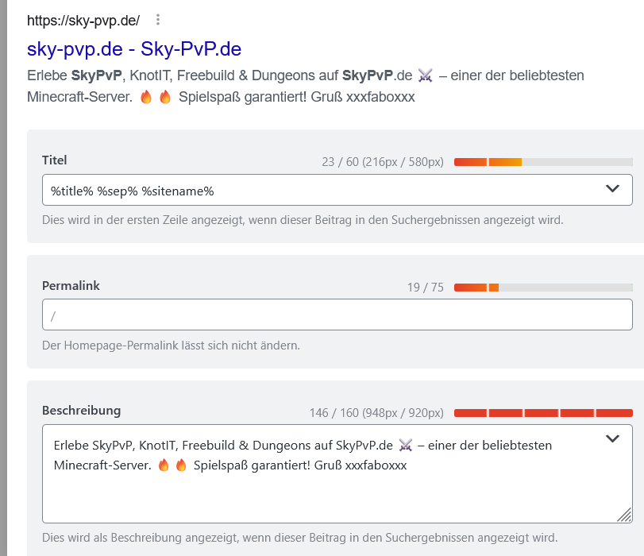Viewport: 644px width, 556px height.
Task: Click the https://sky-pvp.de/ URL in the preview
Action: click(83, 20)
